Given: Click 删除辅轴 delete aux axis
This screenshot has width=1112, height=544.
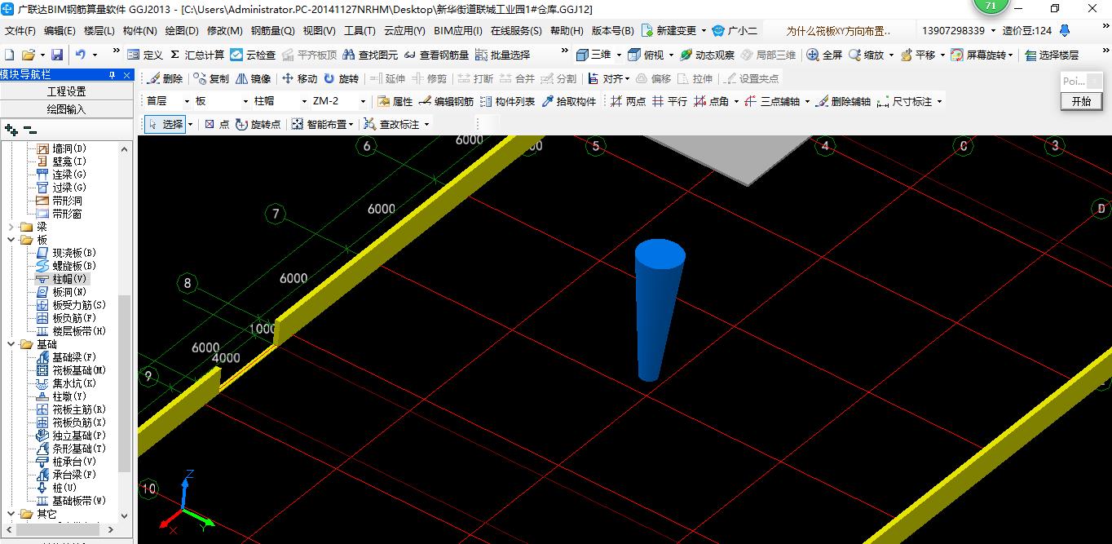Looking at the screenshot, I should click(844, 101).
